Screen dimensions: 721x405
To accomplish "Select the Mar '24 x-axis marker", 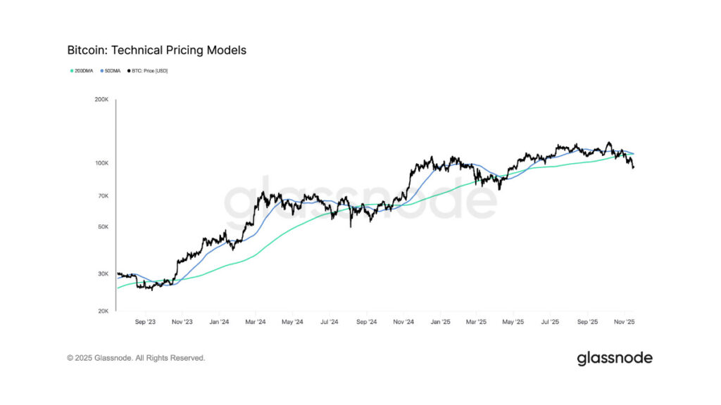I will coord(255,322).
